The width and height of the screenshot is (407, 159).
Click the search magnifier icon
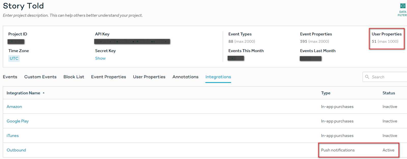pos(367,77)
